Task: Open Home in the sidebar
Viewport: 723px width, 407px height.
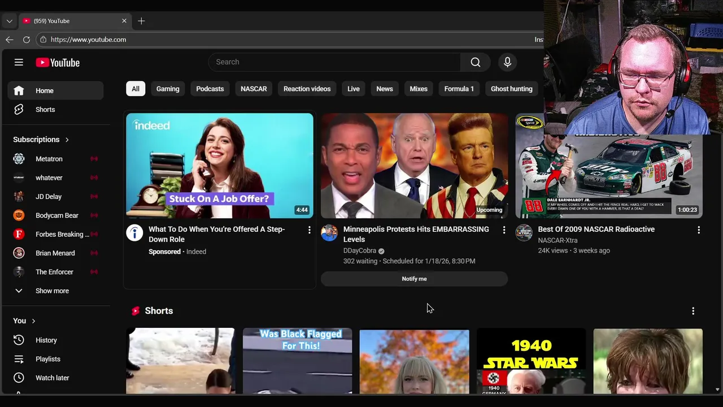Action: click(55, 90)
